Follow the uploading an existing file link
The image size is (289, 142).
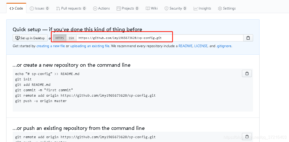pos(90,46)
